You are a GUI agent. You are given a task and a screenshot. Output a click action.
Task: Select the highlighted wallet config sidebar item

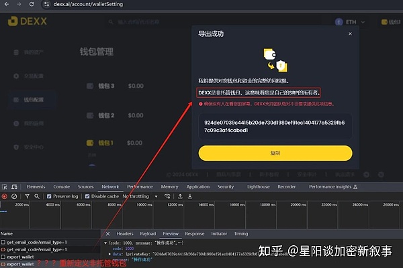[x=32, y=100]
